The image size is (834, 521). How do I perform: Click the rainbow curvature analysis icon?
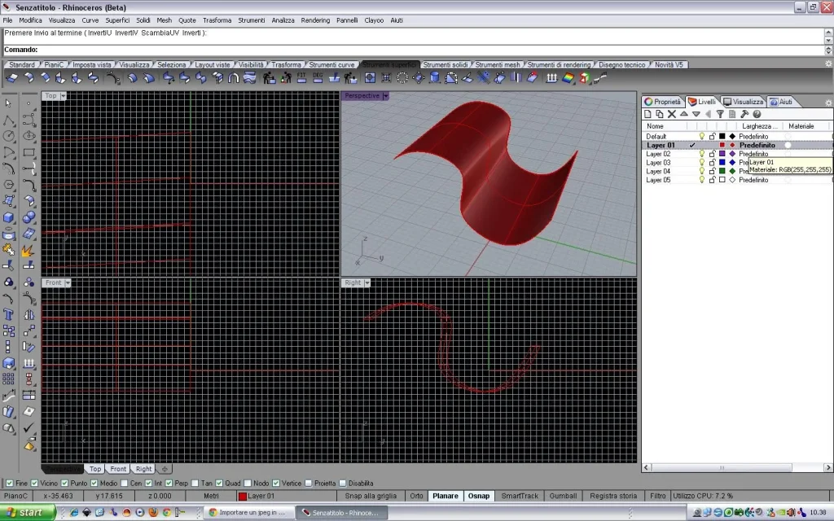coord(568,78)
